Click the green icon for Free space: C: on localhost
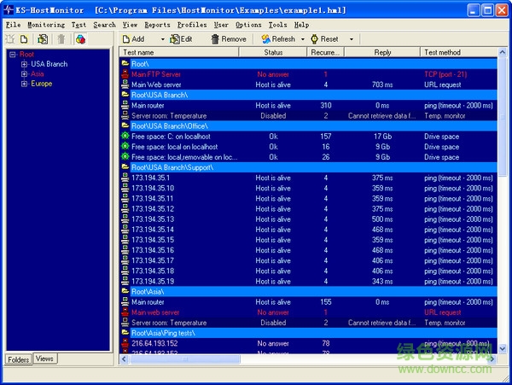Screen dimensions: 512x385 tap(125, 137)
